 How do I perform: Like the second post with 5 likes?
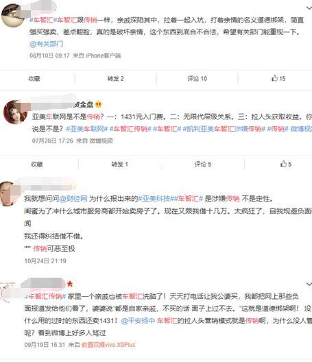[x=286, y=164]
